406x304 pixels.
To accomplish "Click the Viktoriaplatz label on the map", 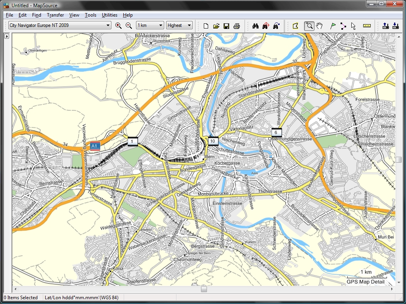I will click(241, 128).
